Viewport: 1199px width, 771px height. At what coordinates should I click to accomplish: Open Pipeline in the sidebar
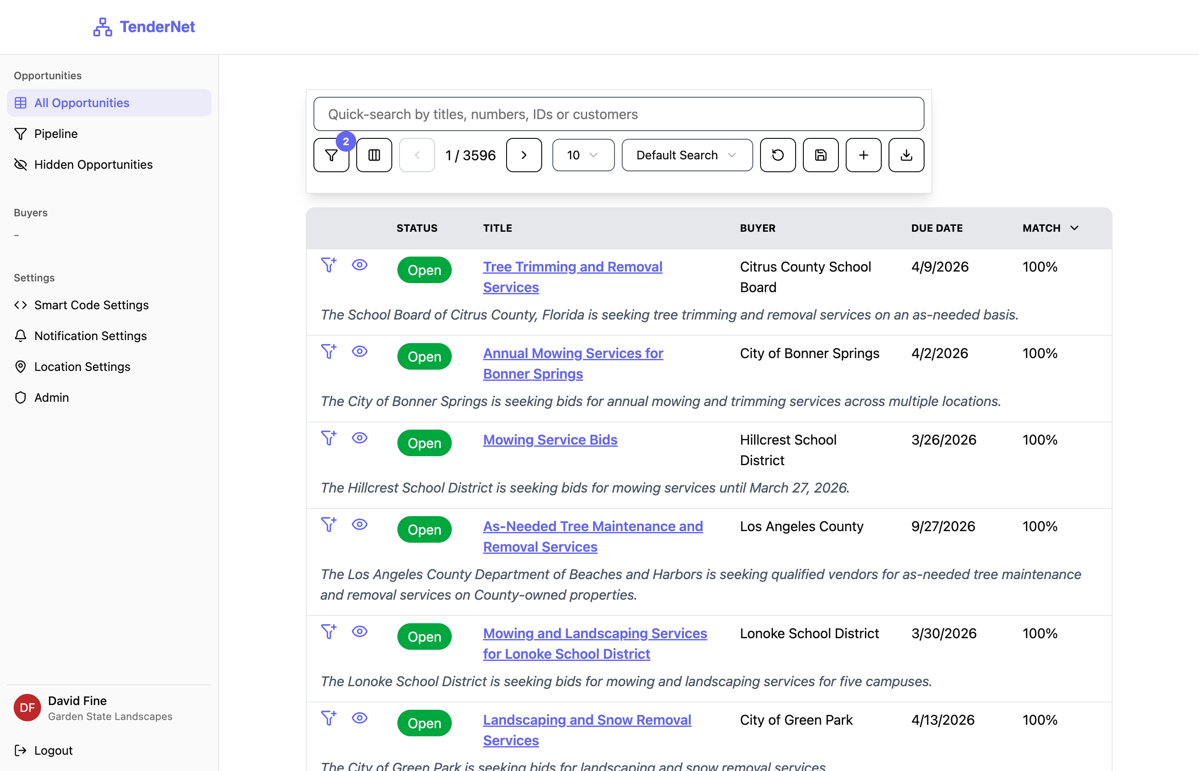(x=56, y=134)
